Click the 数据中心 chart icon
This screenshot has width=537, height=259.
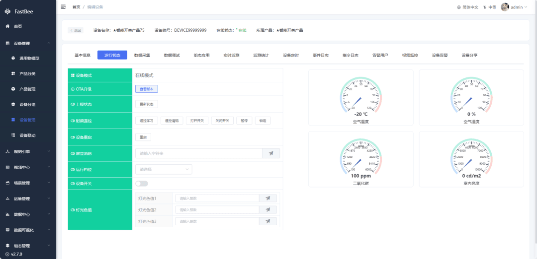click(x=7, y=214)
